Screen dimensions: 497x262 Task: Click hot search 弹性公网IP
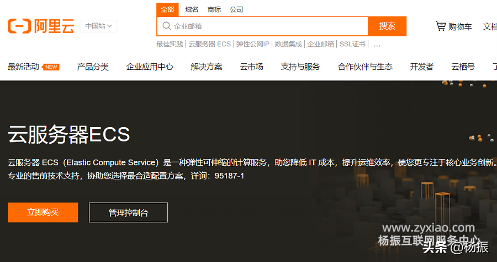252,44
